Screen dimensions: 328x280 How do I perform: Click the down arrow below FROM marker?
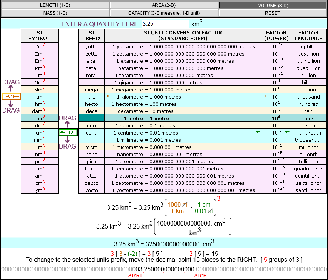(11, 104)
